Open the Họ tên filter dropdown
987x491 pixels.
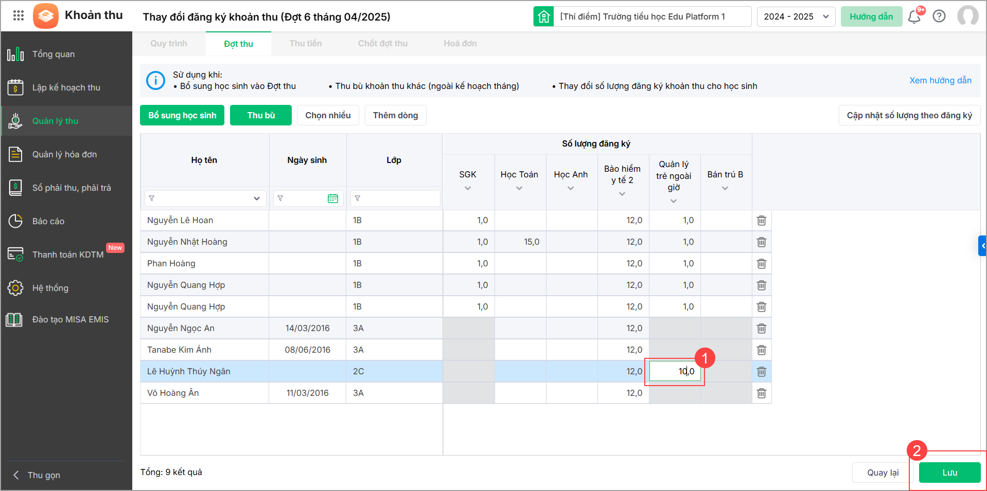coord(256,198)
